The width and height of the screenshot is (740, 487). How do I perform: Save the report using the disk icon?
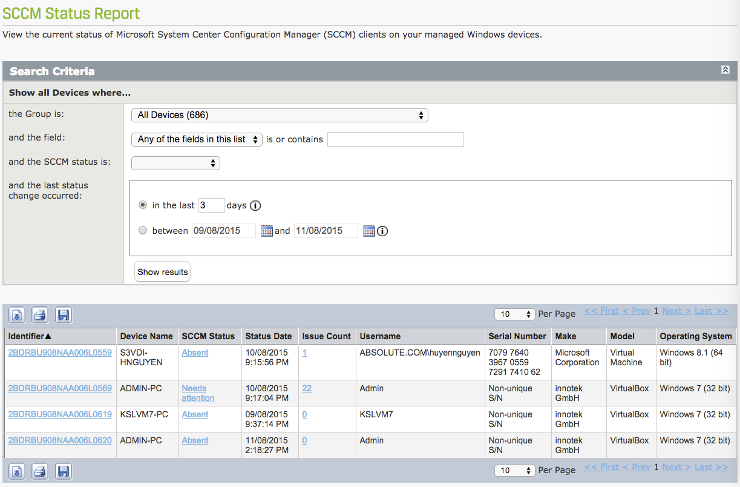pos(63,315)
